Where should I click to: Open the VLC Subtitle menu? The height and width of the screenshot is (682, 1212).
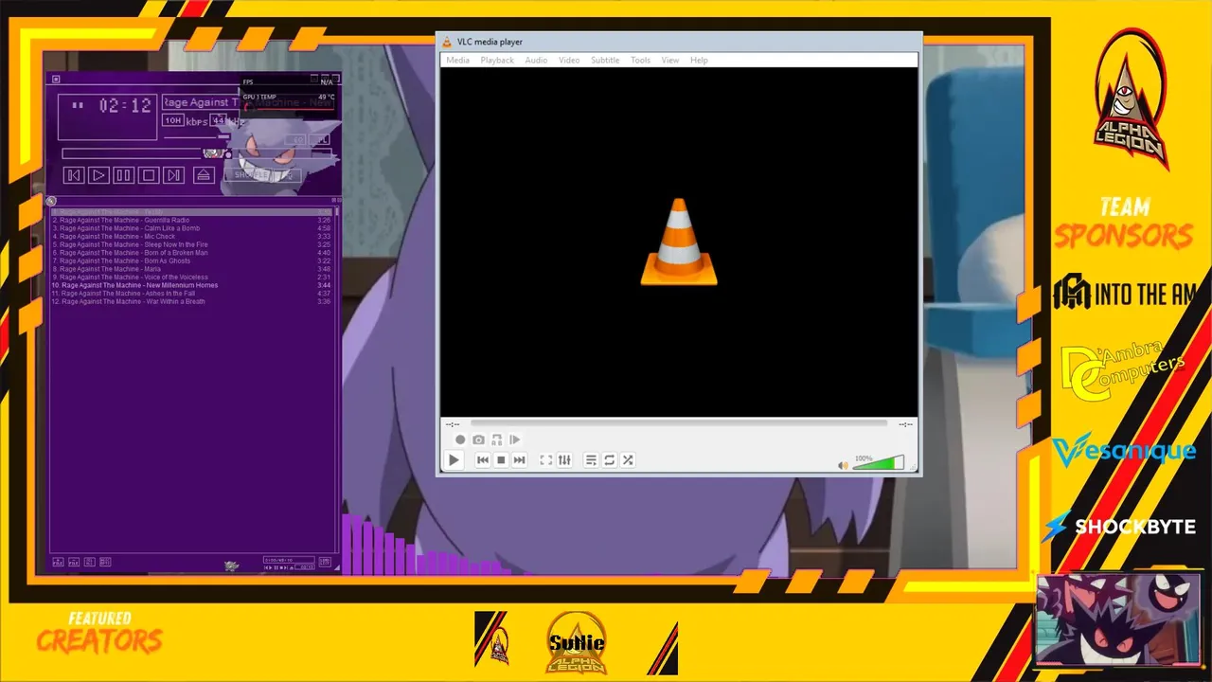click(x=605, y=60)
